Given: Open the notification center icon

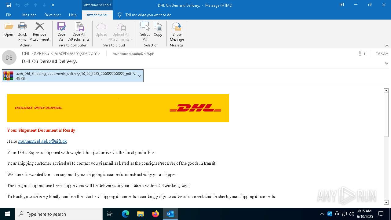Looking at the screenshot, I should (381, 214).
